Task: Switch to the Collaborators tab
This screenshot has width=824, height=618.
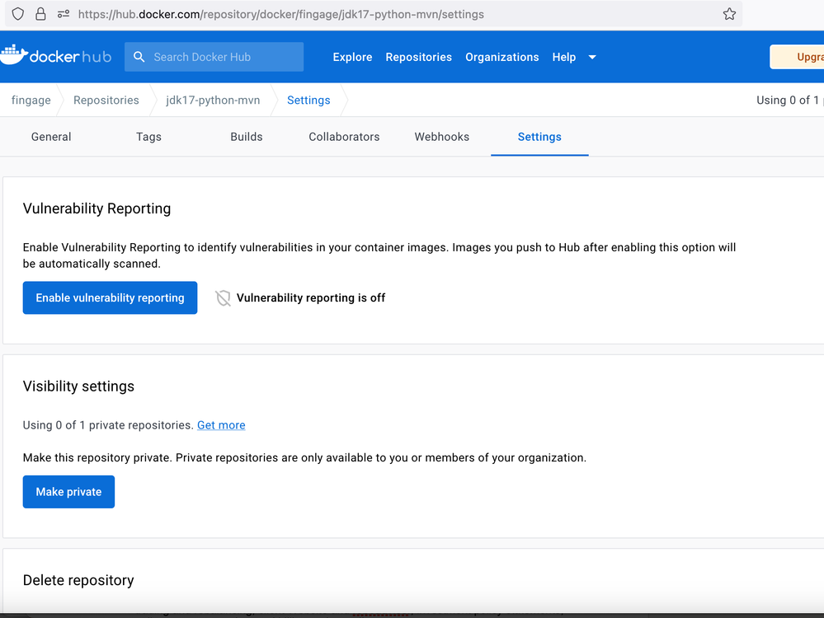Action: 344,137
